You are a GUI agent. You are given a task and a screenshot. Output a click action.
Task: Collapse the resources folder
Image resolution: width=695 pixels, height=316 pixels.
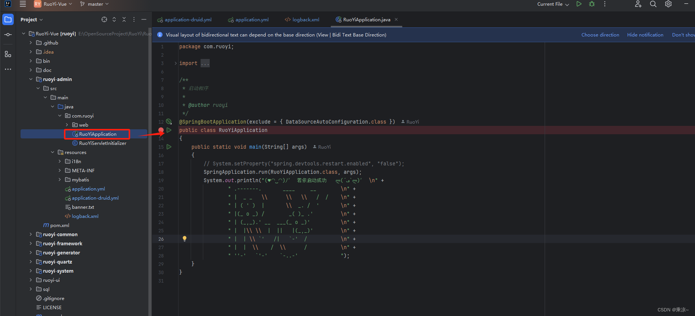point(53,152)
